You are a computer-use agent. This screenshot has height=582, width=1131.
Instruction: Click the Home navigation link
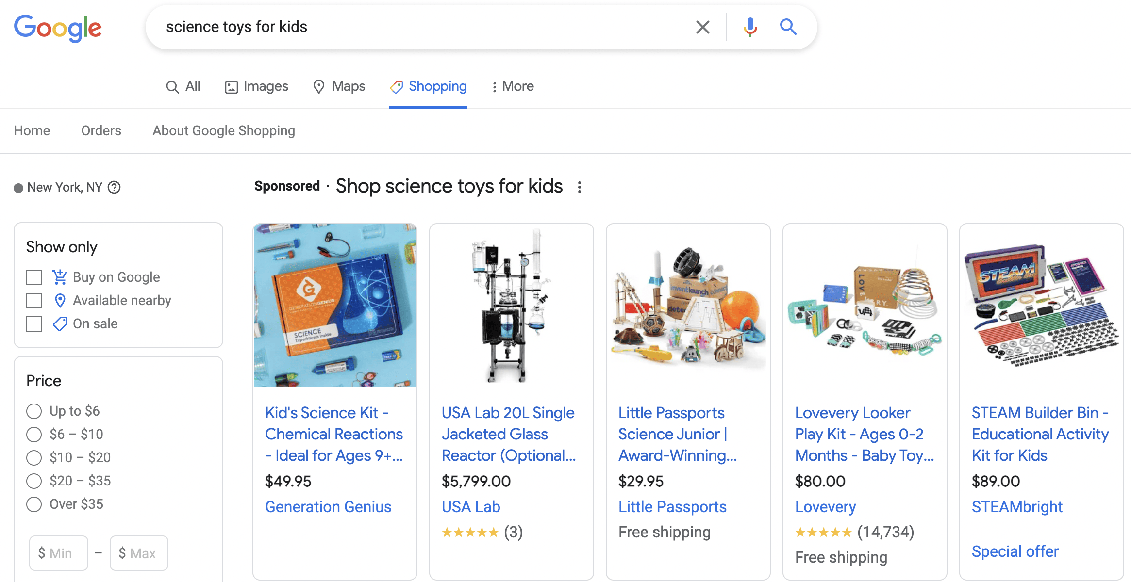pyautogui.click(x=31, y=130)
